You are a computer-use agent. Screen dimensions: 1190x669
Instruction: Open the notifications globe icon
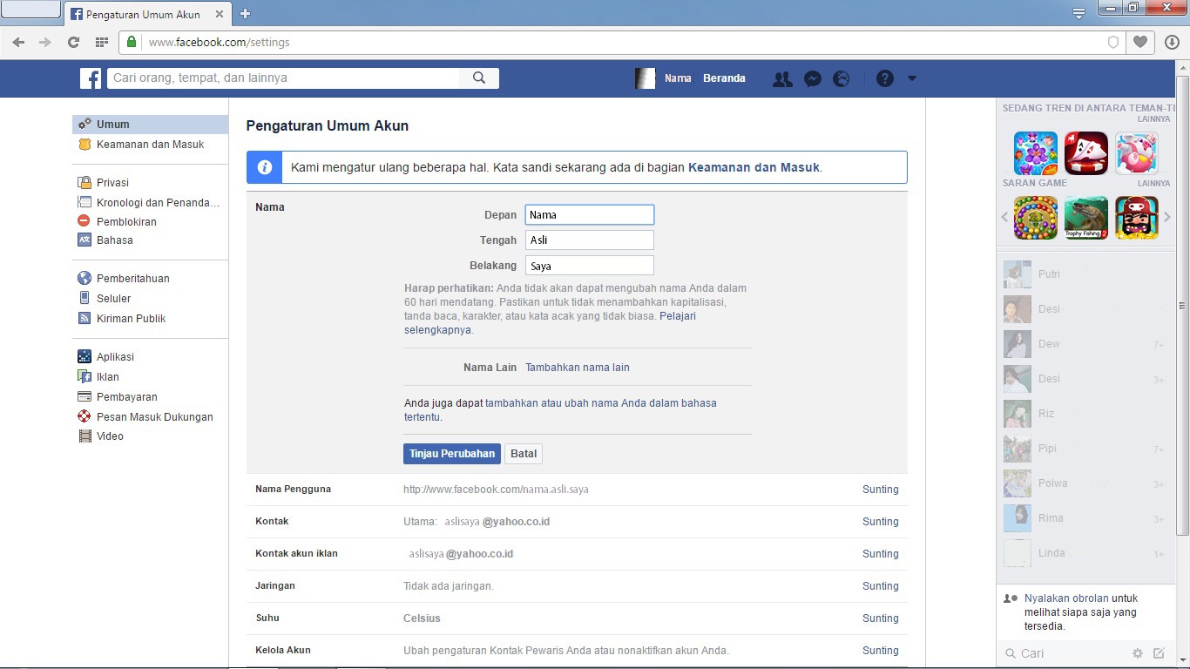(841, 78)
